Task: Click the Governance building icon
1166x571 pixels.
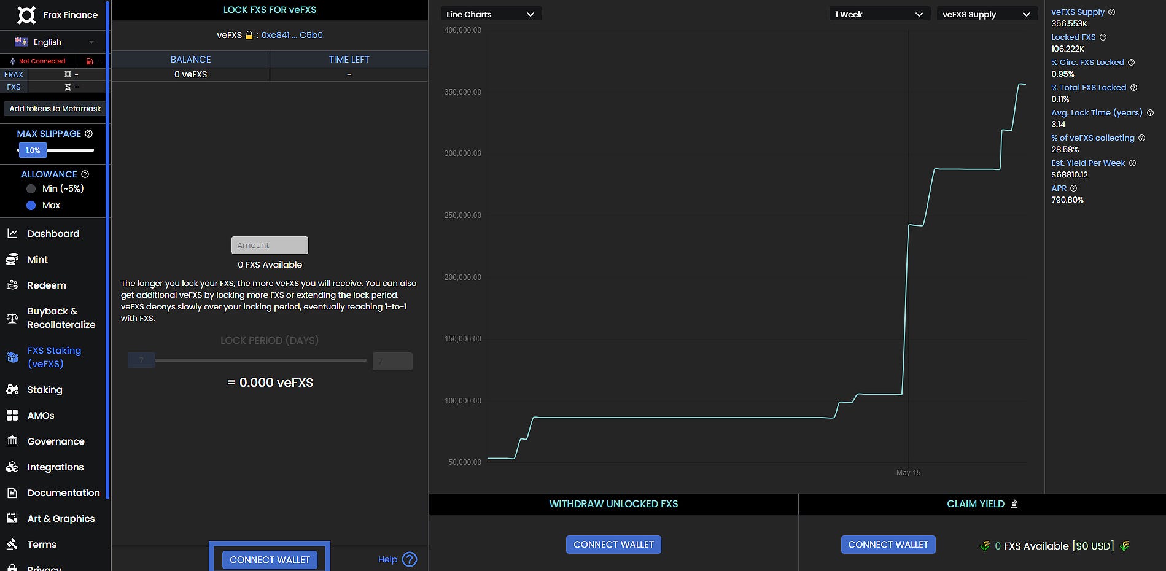Action: [12, 441]
